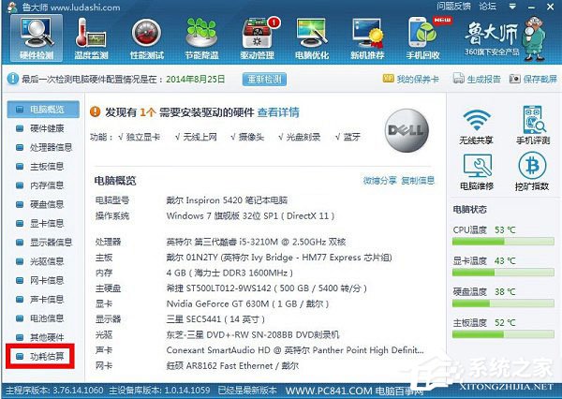Open the 电脑维修 computer repair icon
The height and width of the screenshot is (399, 562).
(478, 173)
